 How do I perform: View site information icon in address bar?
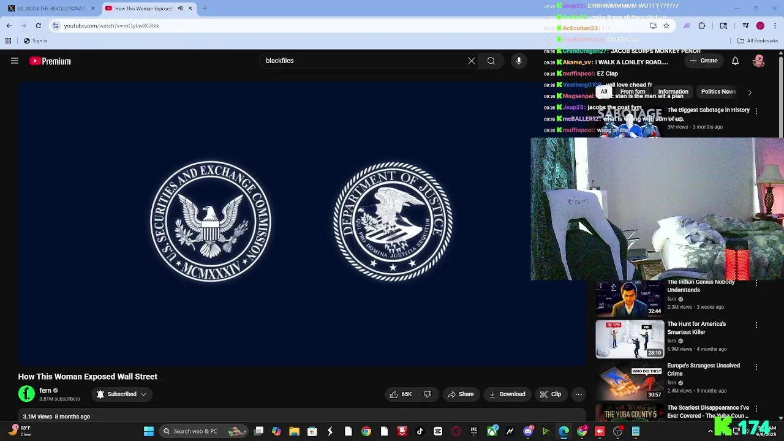(x=56, y=26)
